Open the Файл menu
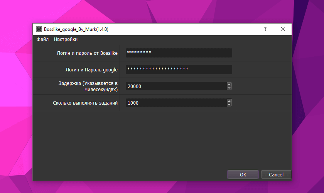Image resolution: width=324 pixels, height=193 pixels. (x=42, y=39)
